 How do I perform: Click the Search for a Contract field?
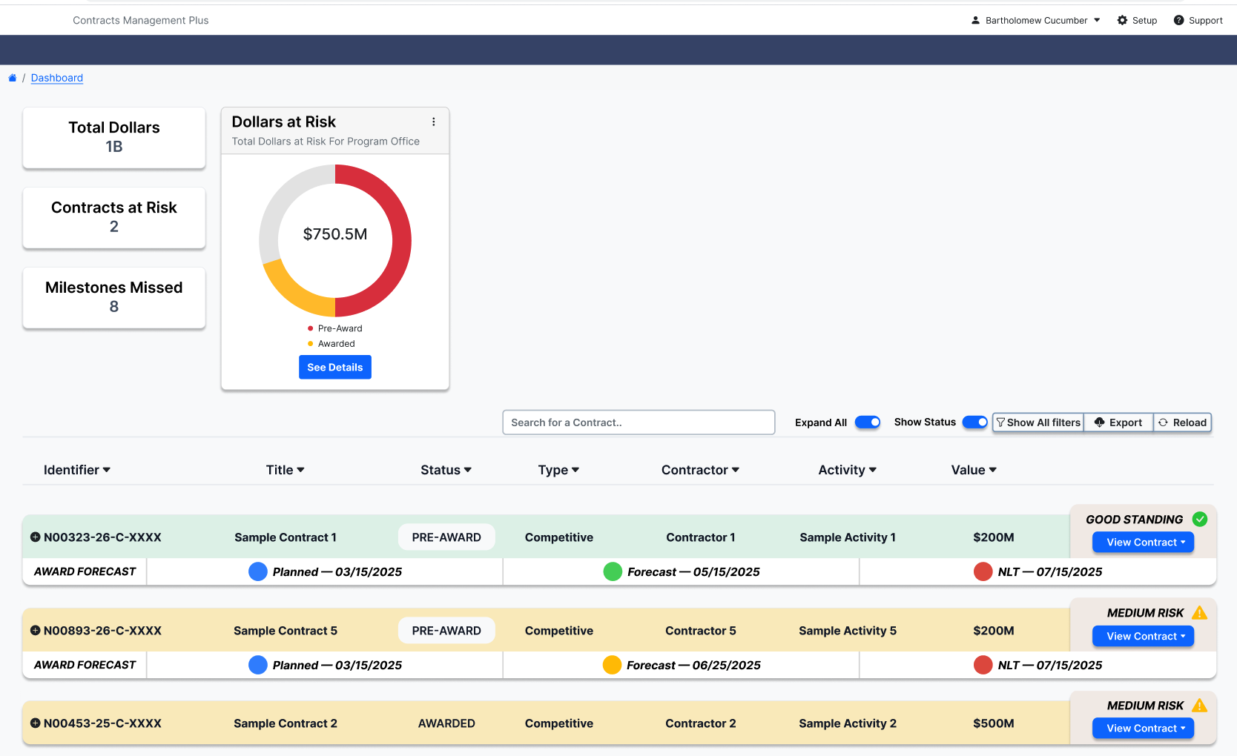tap(639, 422)
